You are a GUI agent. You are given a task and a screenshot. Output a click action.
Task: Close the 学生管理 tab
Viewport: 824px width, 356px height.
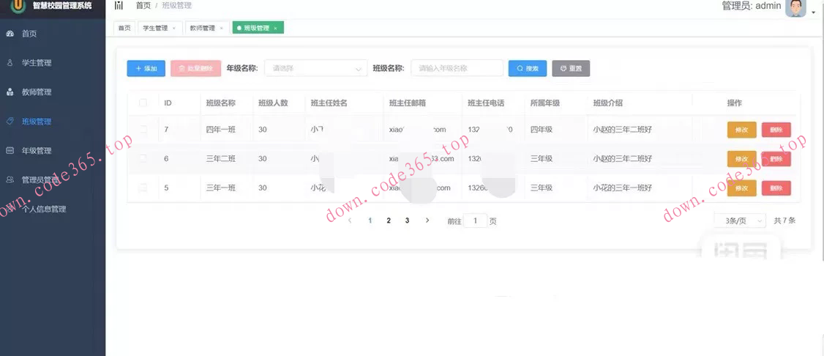point(174,29)
